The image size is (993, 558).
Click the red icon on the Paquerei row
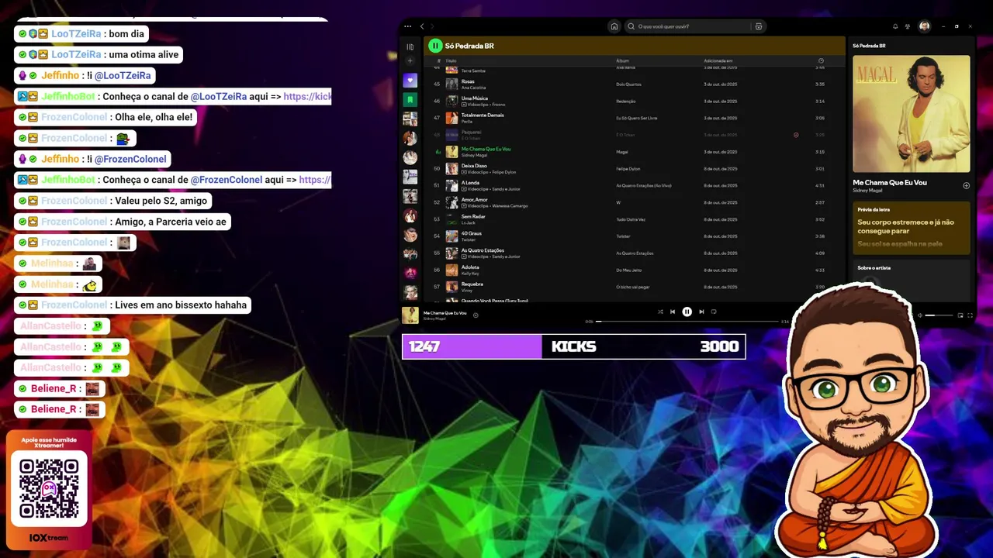[x=796, y=135]
